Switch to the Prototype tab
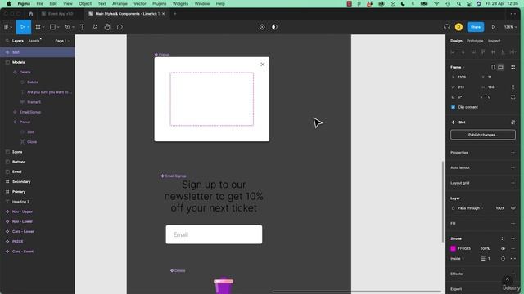Viewport: 524px width, 294px height. click(x=475, y=41)
